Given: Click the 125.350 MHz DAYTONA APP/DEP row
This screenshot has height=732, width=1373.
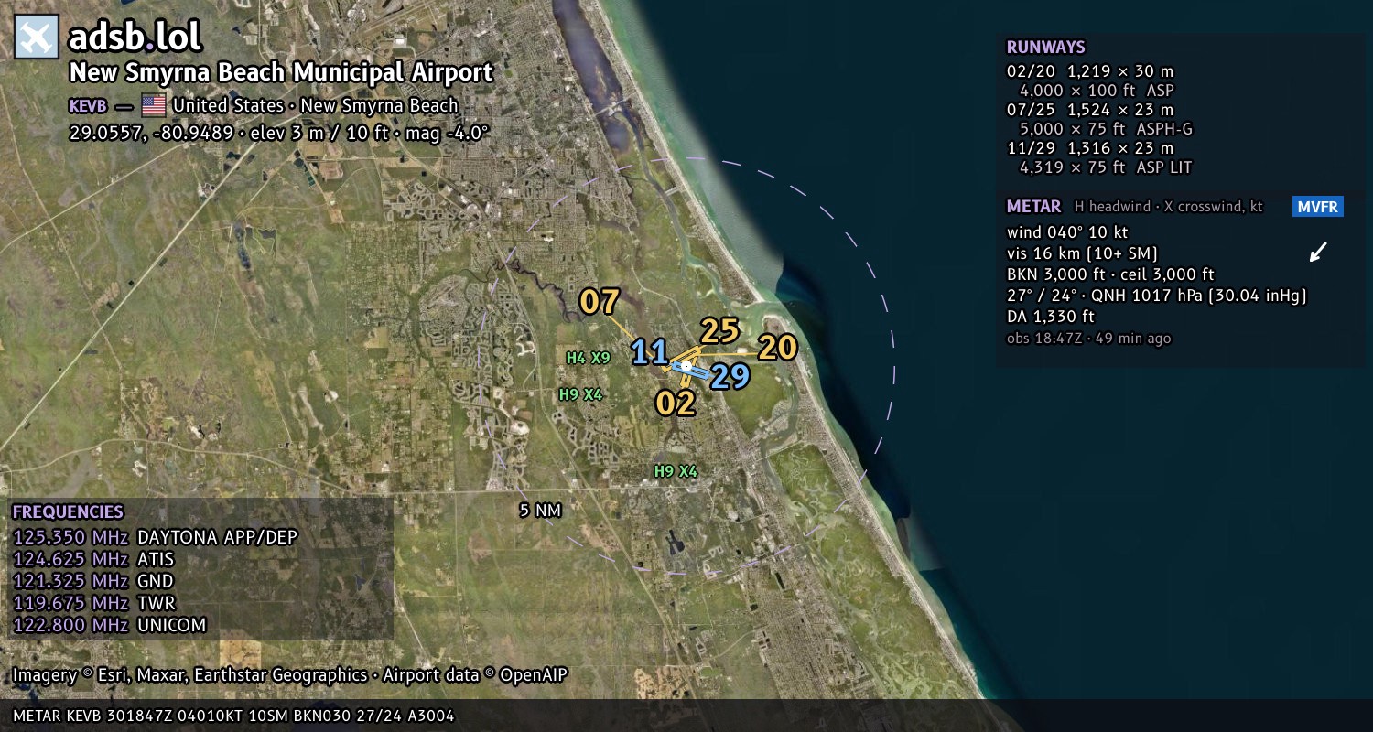Looking at the screenshot, I should click(x=156, y=537).
